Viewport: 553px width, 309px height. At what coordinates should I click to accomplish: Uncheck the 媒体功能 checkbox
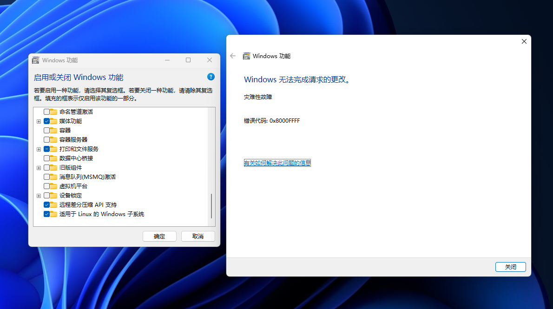[47, 121]
